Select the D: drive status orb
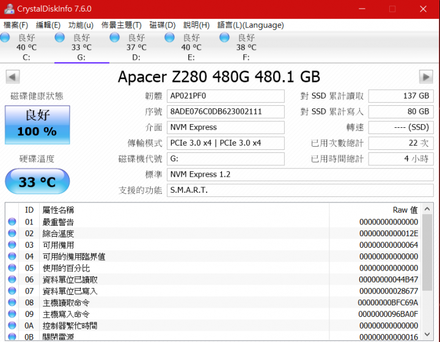 point(115,38)
